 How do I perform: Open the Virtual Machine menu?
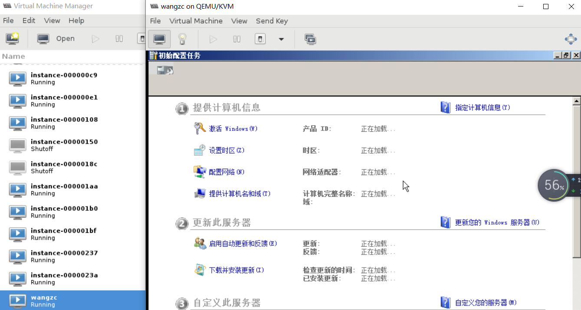196,20
